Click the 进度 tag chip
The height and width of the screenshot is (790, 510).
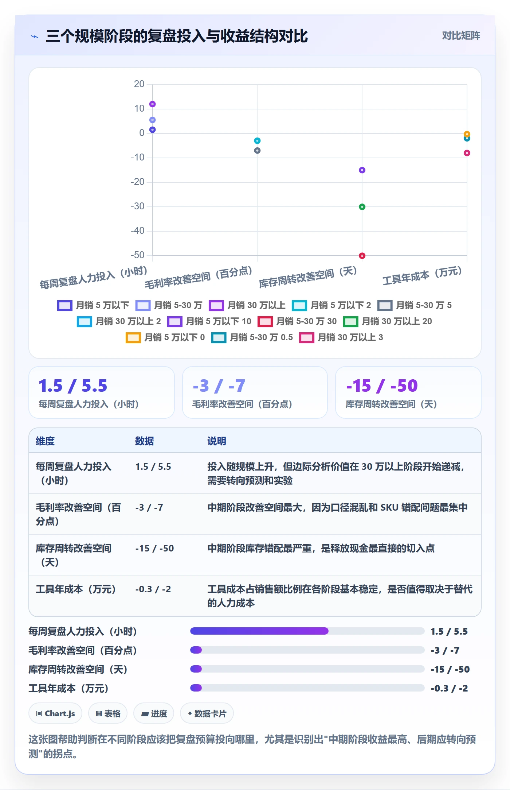[154, 713]
